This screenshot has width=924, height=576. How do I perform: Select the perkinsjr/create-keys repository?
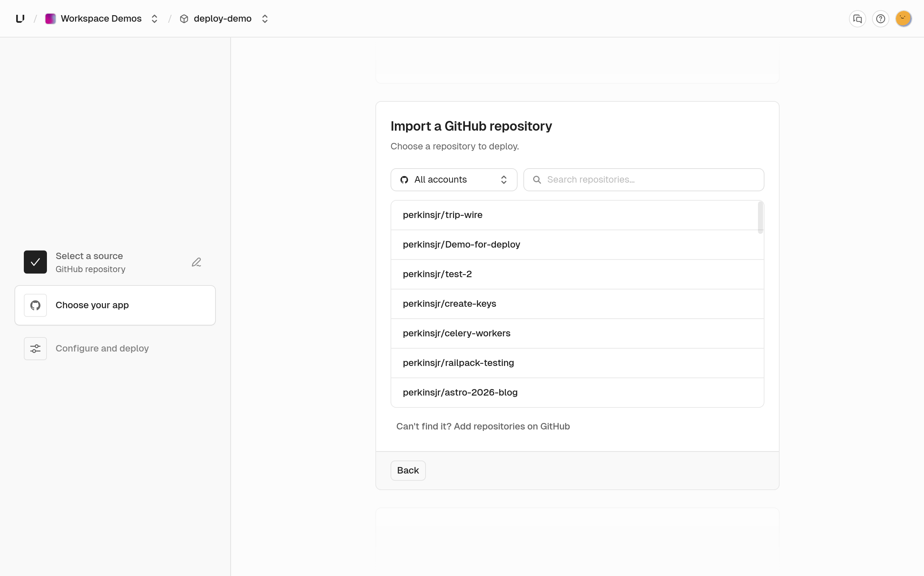(x=577, y=304)
